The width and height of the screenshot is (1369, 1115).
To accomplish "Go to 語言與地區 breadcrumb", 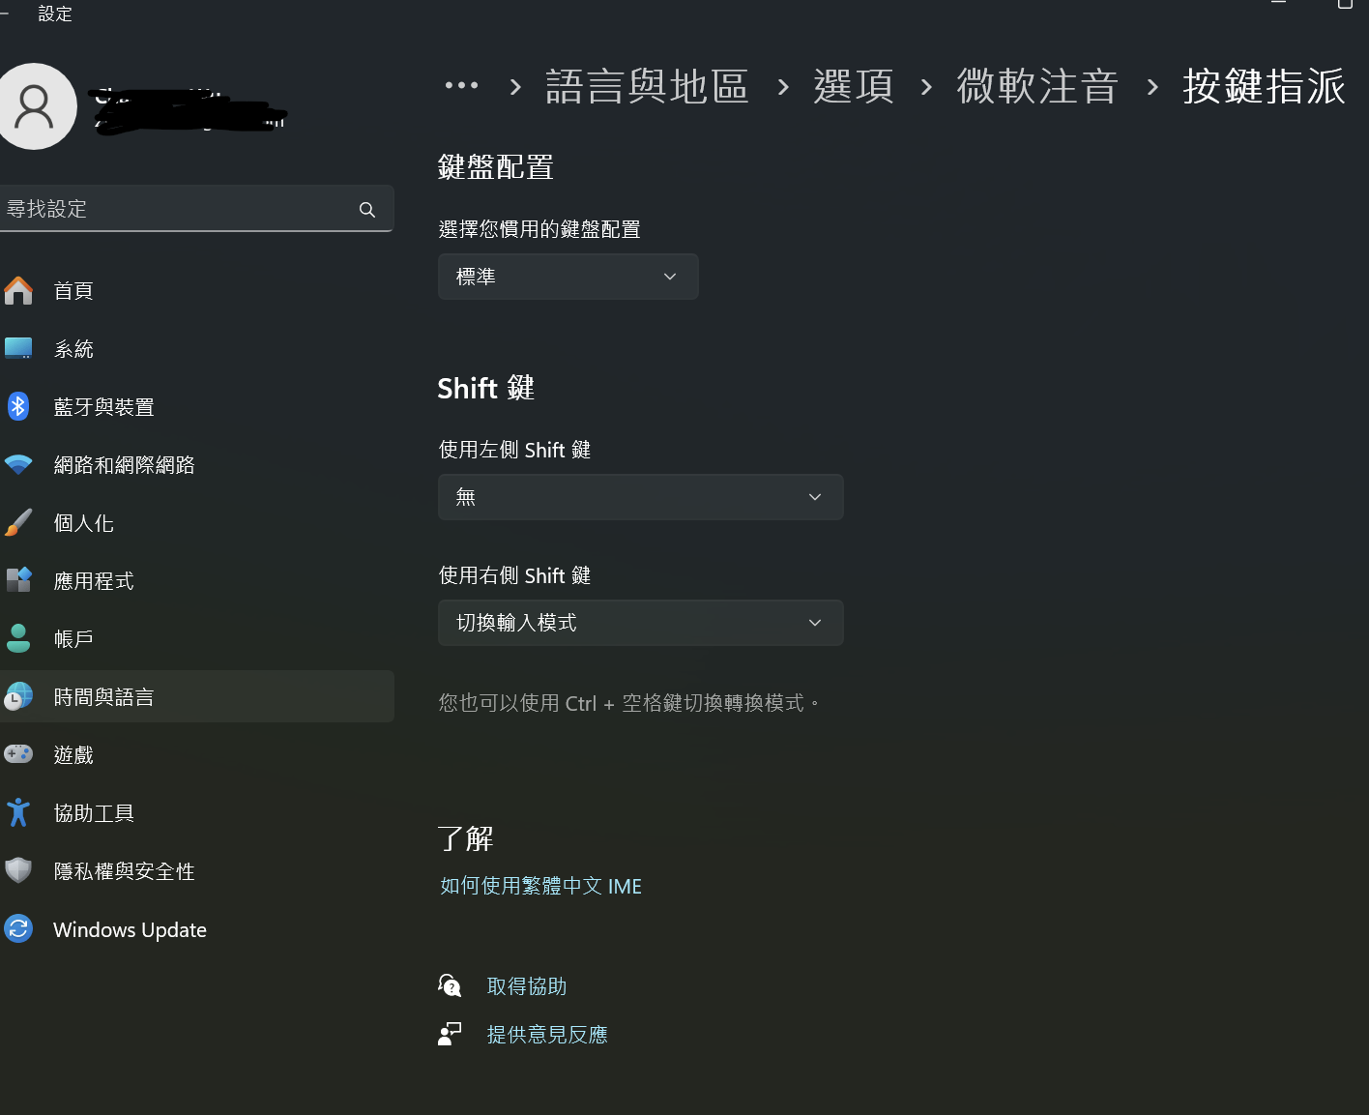I will coord(647,86).
